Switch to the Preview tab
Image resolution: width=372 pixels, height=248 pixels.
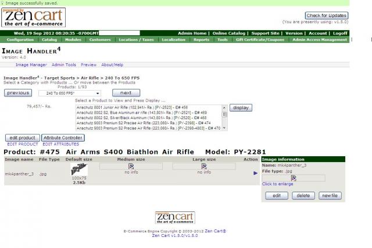point(88,64)
